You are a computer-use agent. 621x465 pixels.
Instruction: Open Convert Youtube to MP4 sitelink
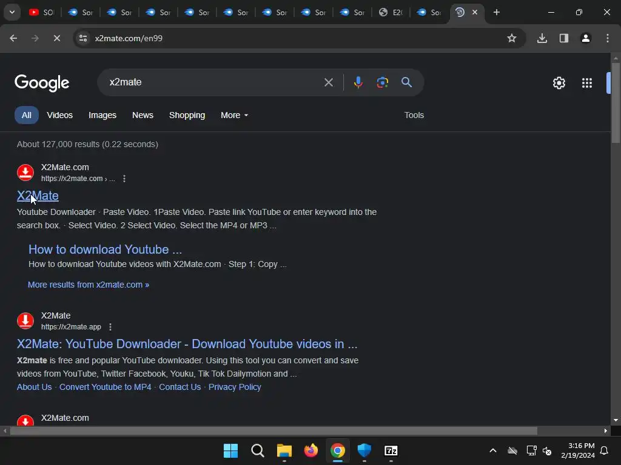pos(106,387)
